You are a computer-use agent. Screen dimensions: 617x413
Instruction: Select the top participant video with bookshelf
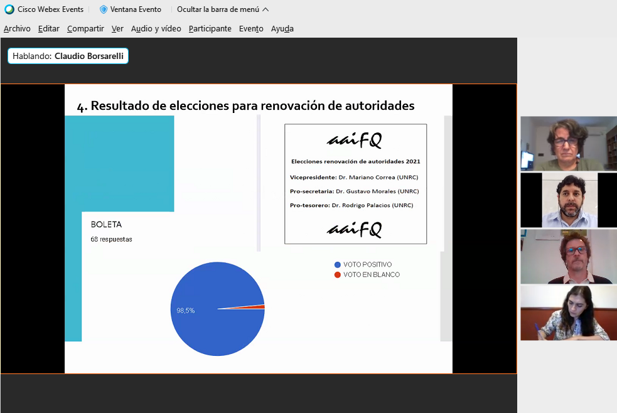(568, 144)
